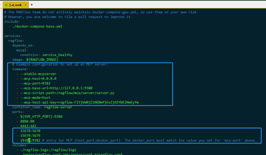Click the 'mysql:' key
This screenshot has width=266, height=155.
point(22,50)
